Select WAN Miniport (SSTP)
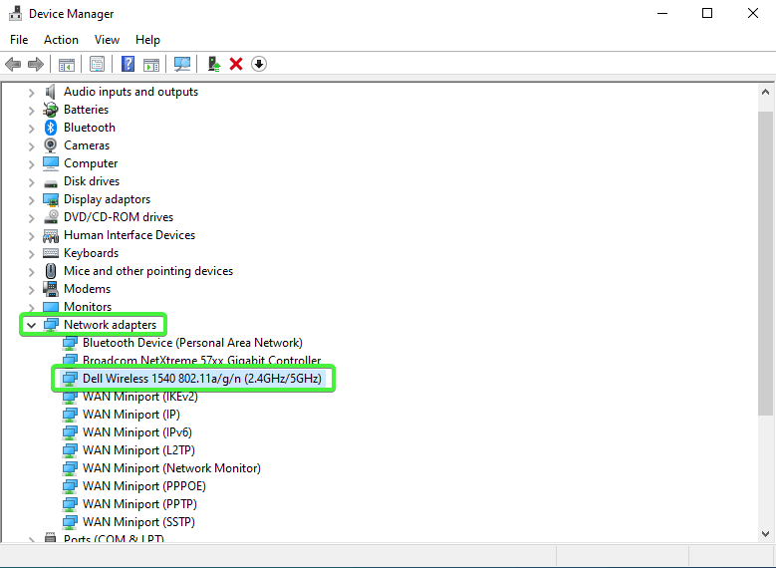 pyautogui.click(x=138, y=522)
